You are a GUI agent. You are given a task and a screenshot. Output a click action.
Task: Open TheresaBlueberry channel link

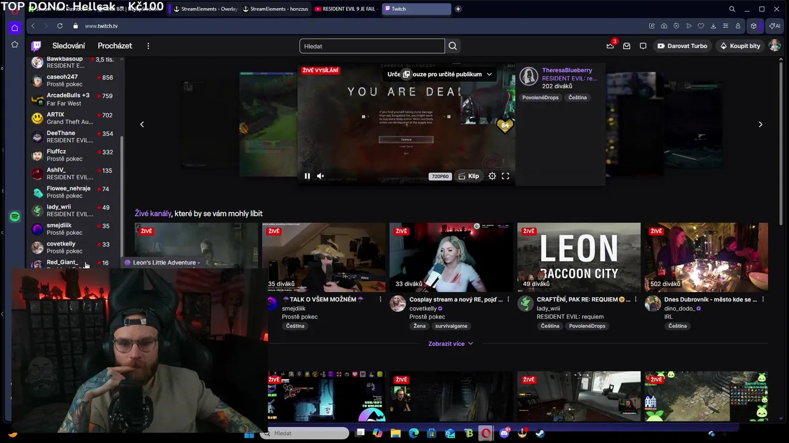tap(566, 70)
